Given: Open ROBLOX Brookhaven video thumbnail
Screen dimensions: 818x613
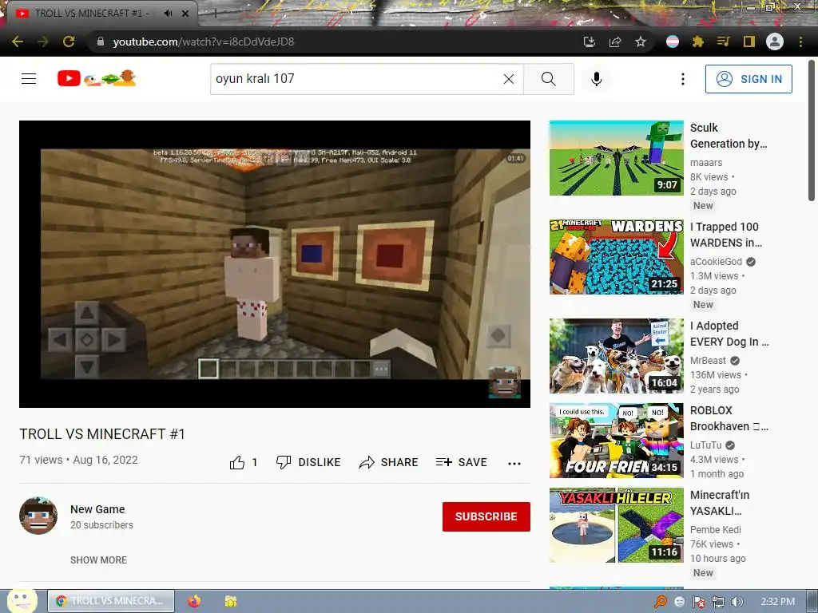Looking at the screenshot, I should tap(616, 441).
